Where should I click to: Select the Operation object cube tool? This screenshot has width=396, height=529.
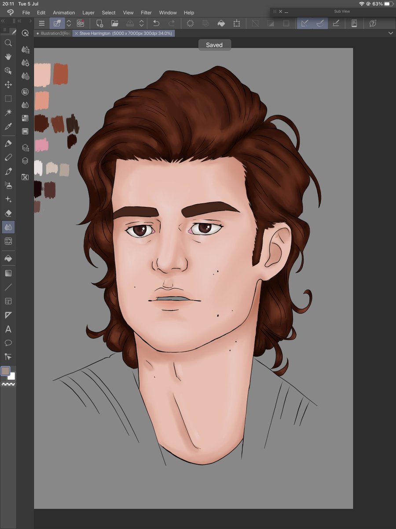coord(8,71)
